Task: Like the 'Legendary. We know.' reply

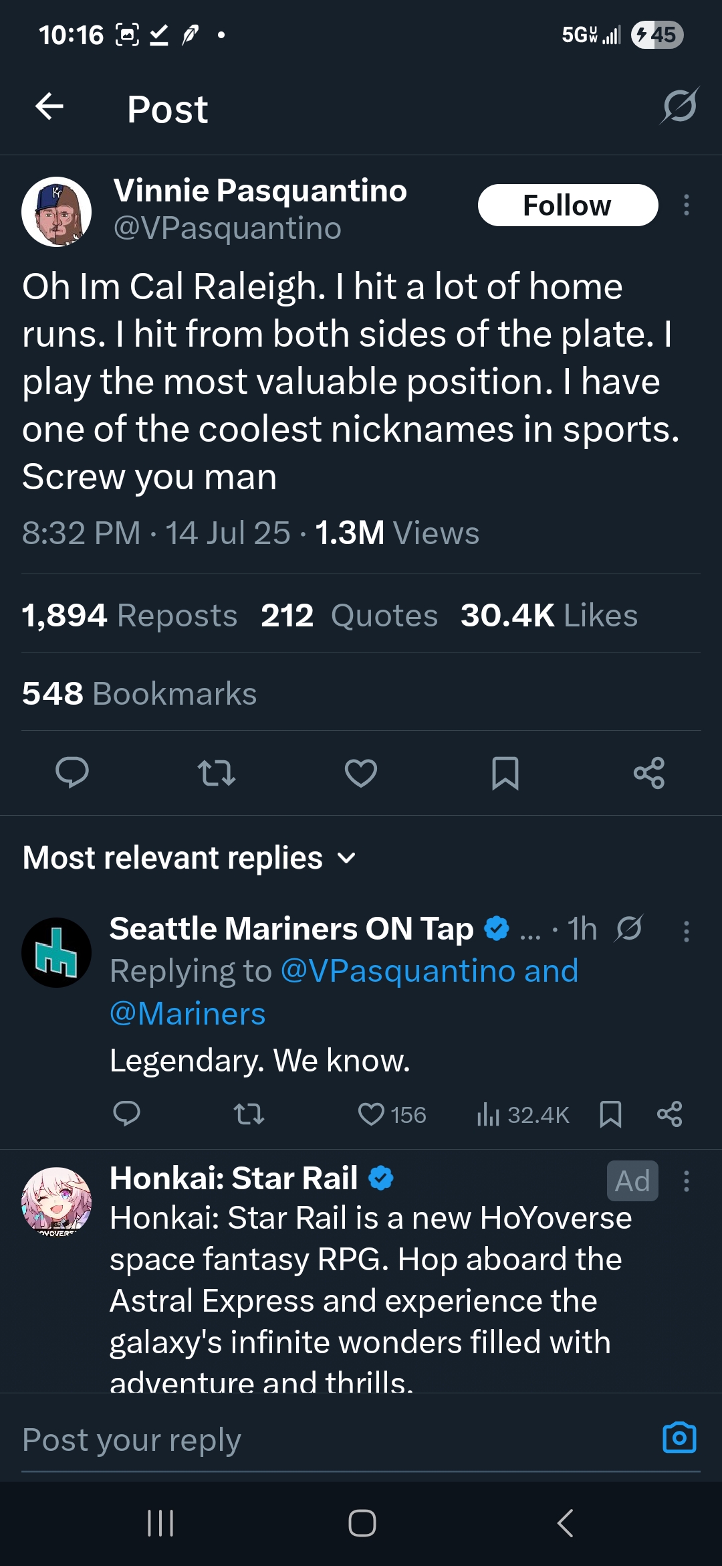Action: (372, 1114)
